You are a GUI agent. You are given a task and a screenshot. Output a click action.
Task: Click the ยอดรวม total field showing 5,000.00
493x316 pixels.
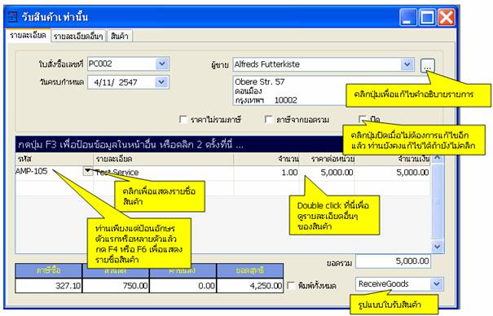(x=393, y=261)
